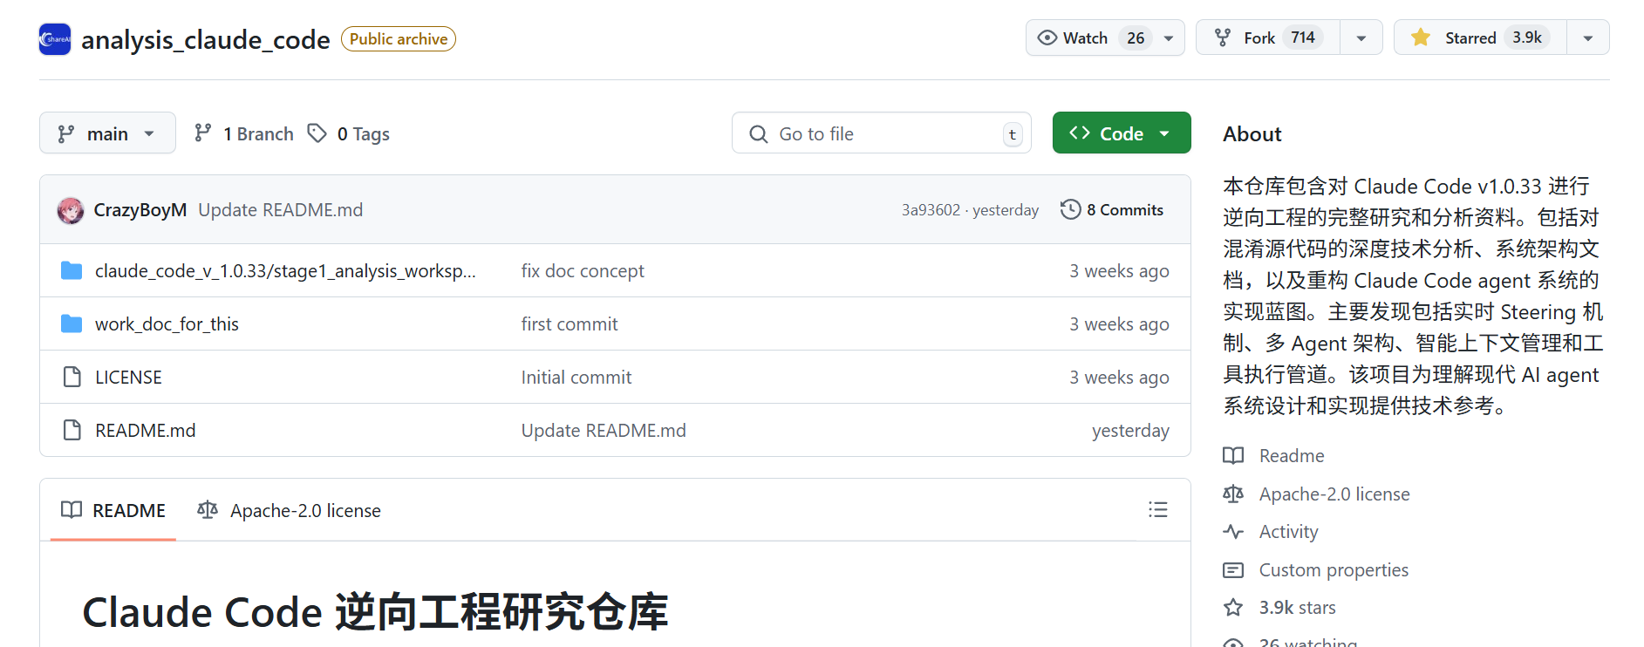Open commit hash 3a93602
This screenshot has height=647, width=1644.
pyautogui.click(x=931, y=210)
